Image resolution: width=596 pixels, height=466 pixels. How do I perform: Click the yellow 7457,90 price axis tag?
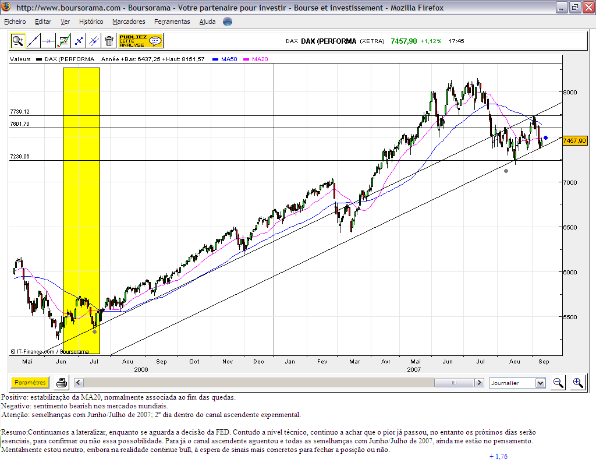pyautogui.click(x=574, y=141)
